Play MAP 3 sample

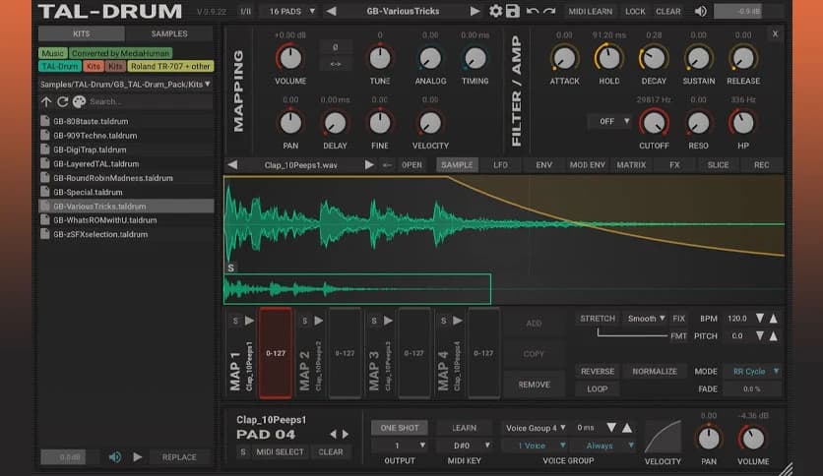388,321
